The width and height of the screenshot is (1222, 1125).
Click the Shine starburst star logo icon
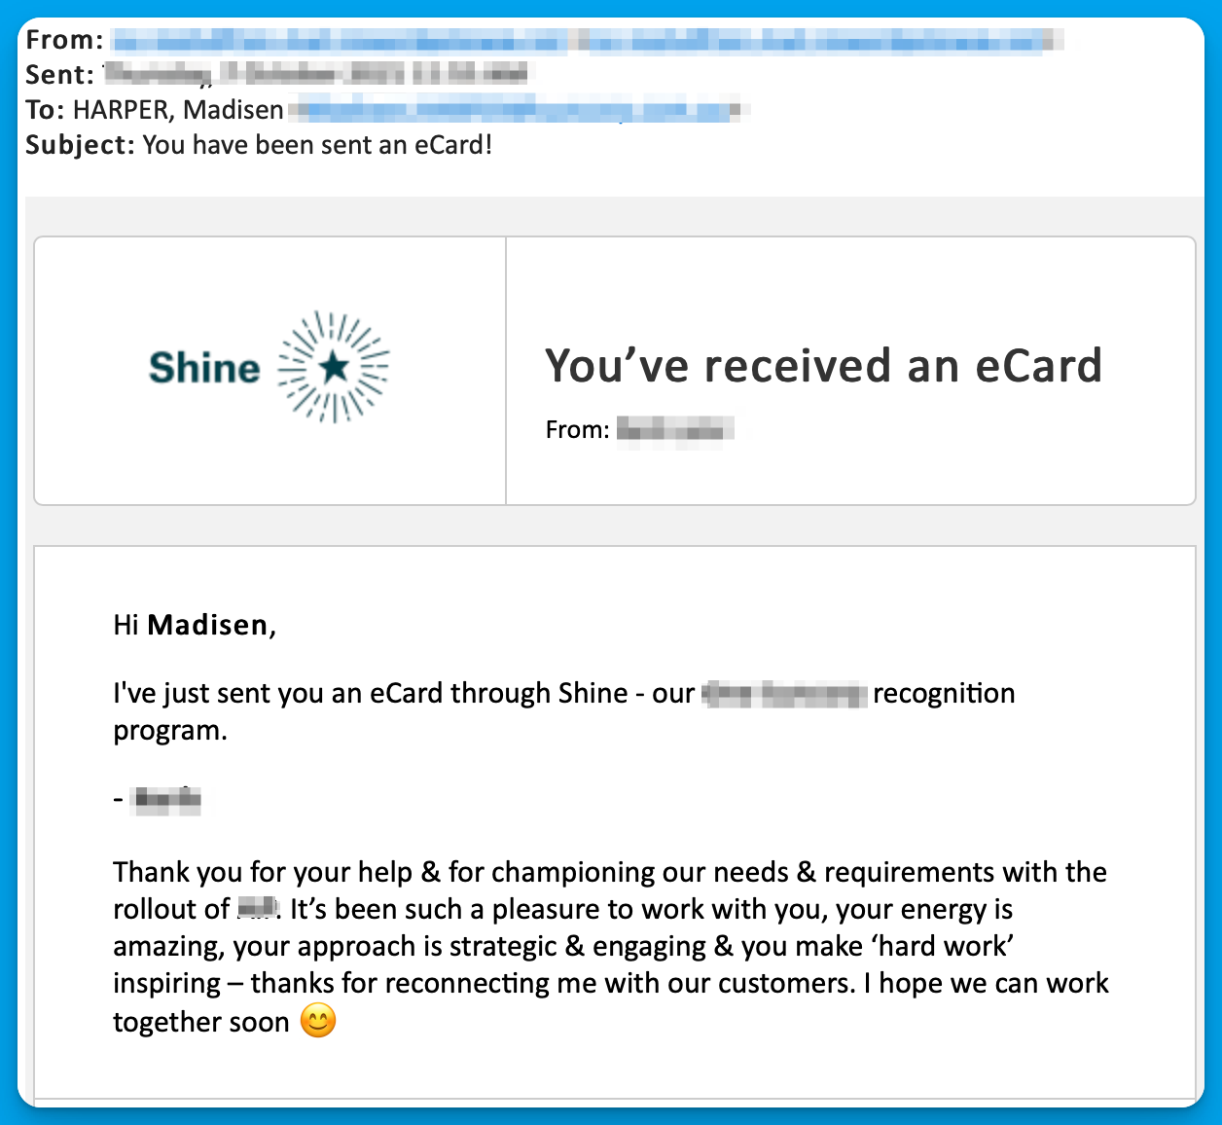[x=334, y=367]
